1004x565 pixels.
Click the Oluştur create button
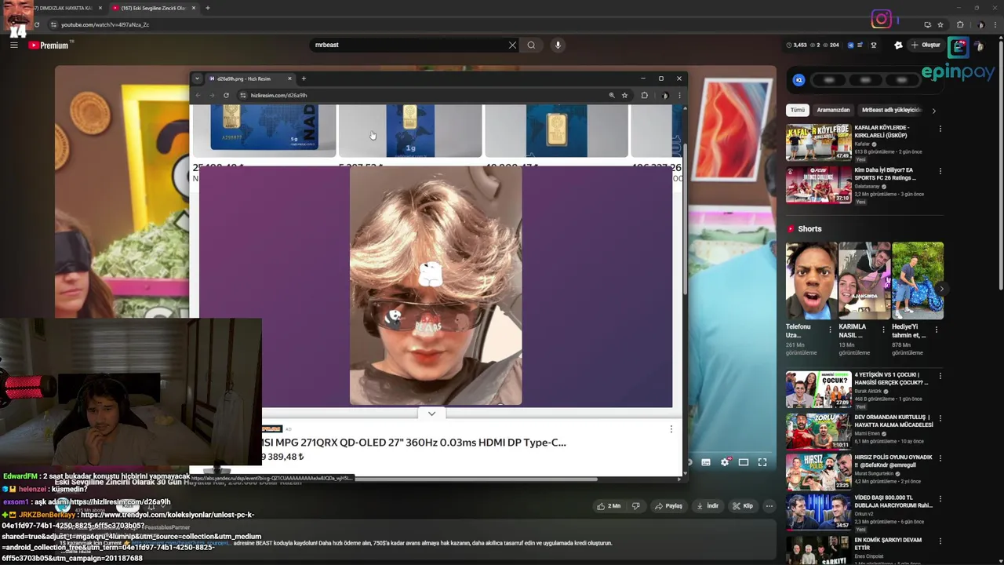click(x=926, y=45)
